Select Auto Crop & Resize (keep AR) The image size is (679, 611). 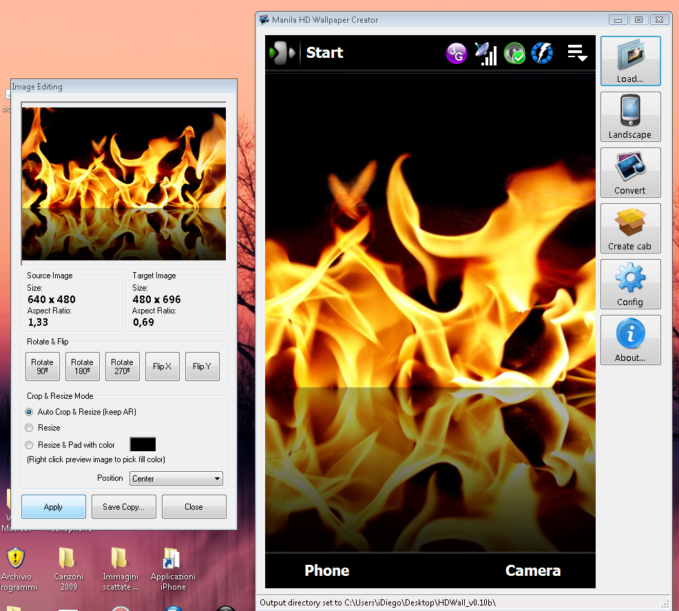click(29, 412)
